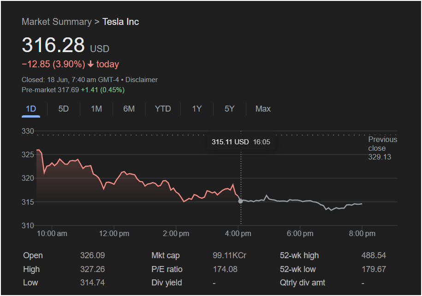Show the Max time range
Viewport: 422px width, 296px height.
[263, 109]
